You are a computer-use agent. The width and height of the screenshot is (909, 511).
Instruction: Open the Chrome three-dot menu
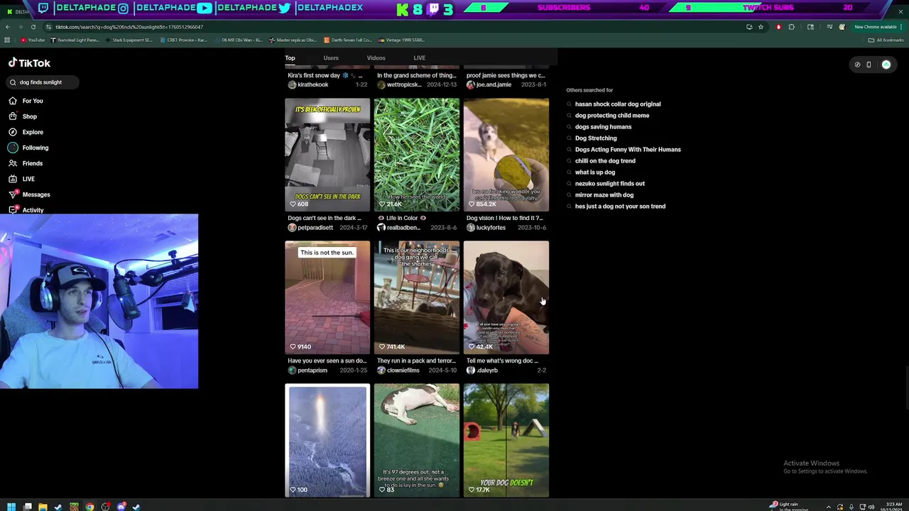pyautogui.click(x=900, y=27)
